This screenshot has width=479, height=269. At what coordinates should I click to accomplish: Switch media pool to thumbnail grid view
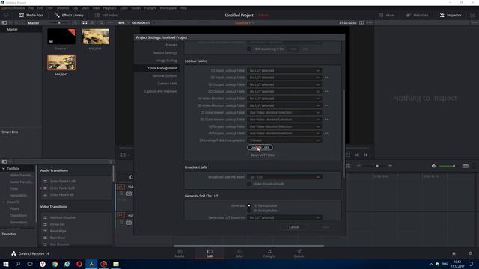coord(85,23)
